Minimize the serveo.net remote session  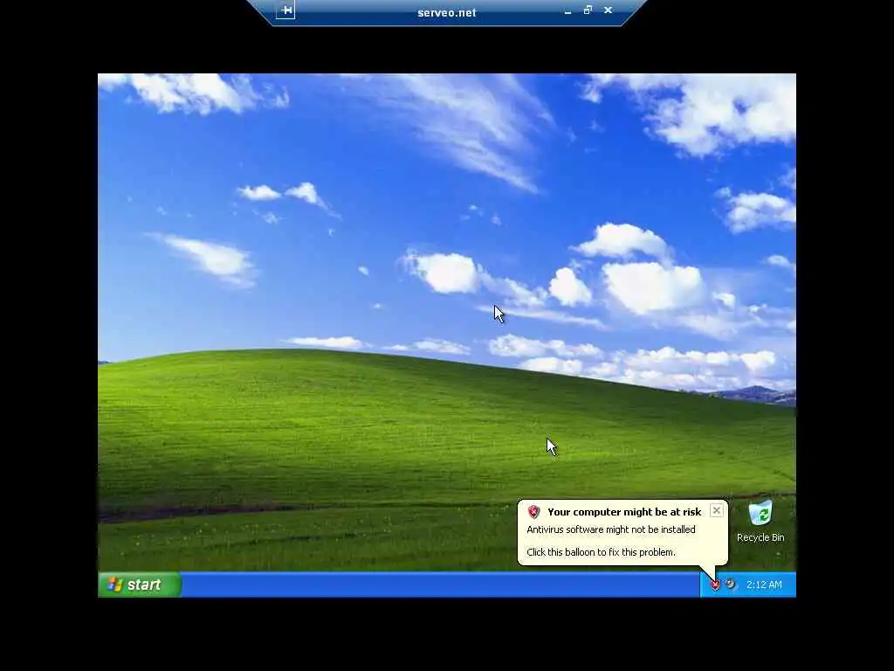[567, 10]
